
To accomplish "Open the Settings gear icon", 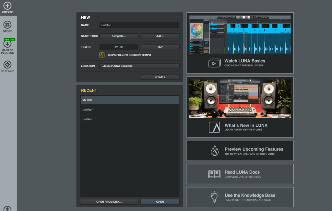I will tap(7, 64).
